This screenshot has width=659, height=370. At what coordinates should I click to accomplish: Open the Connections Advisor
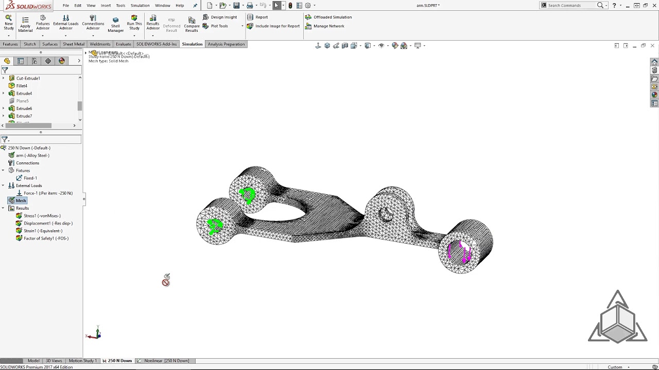click(93, 23)
